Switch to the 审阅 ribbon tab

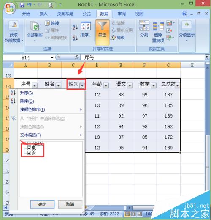(x=122, y=14)
